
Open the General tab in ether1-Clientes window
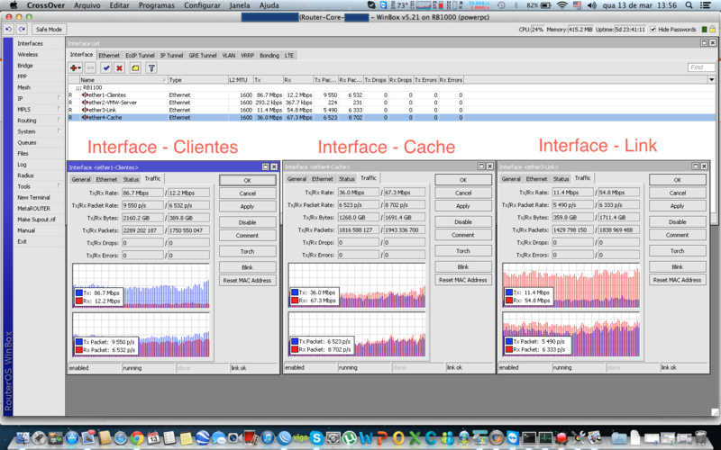pos(81,179)
